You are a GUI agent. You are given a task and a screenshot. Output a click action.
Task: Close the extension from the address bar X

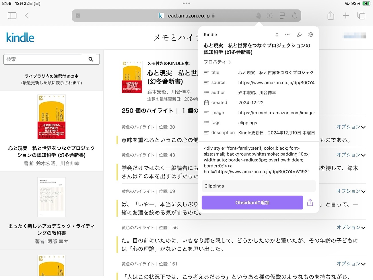pos(78,16)
